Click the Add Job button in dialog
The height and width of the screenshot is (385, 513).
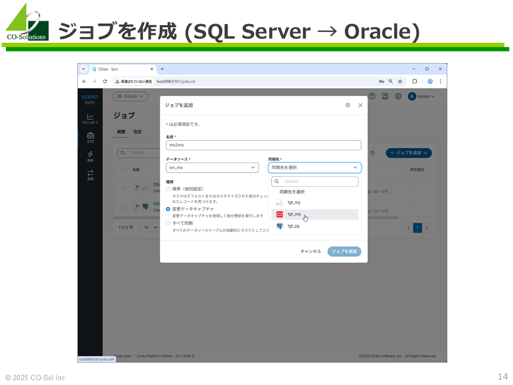click(x=344, y=251)
